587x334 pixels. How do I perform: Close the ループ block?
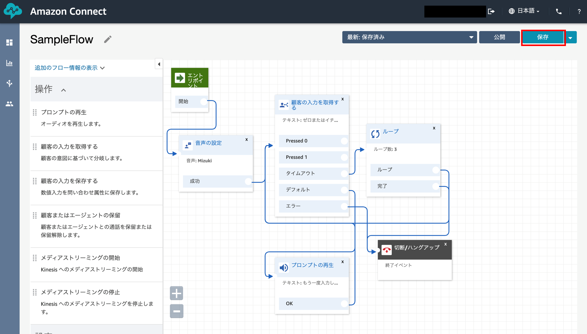pos(434,128)
